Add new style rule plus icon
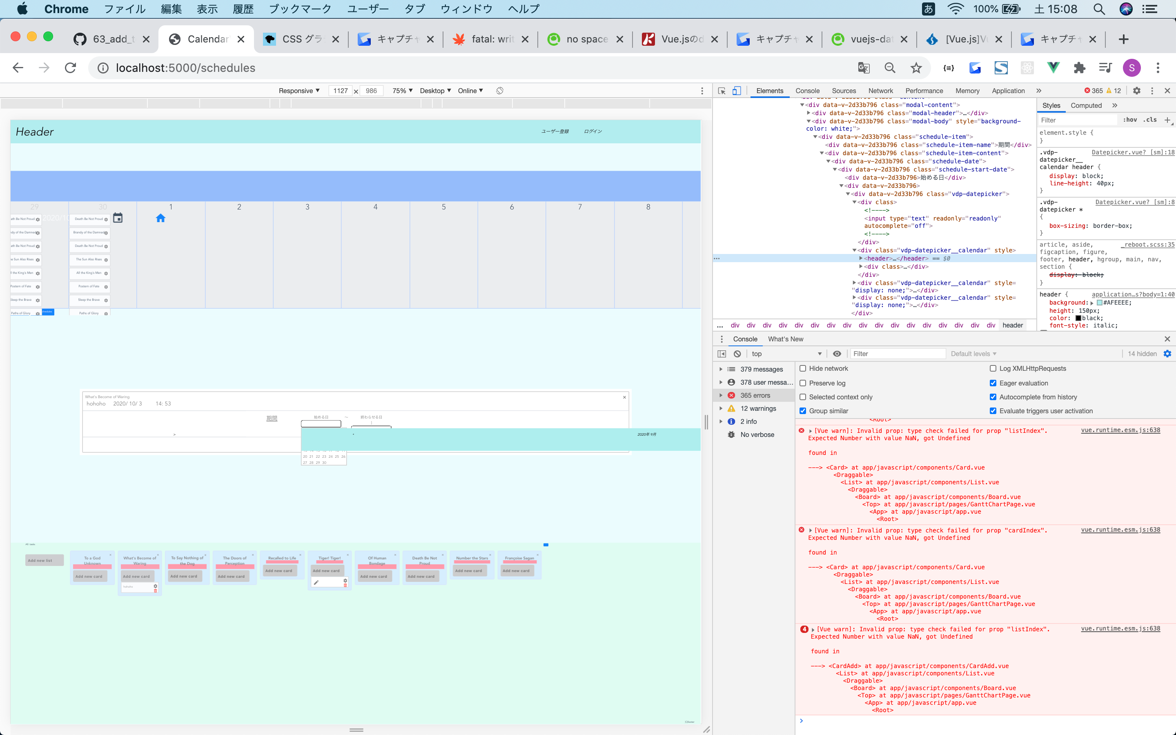The height and width of the screenshot is (735, 1176). (x=1167, y=120)
